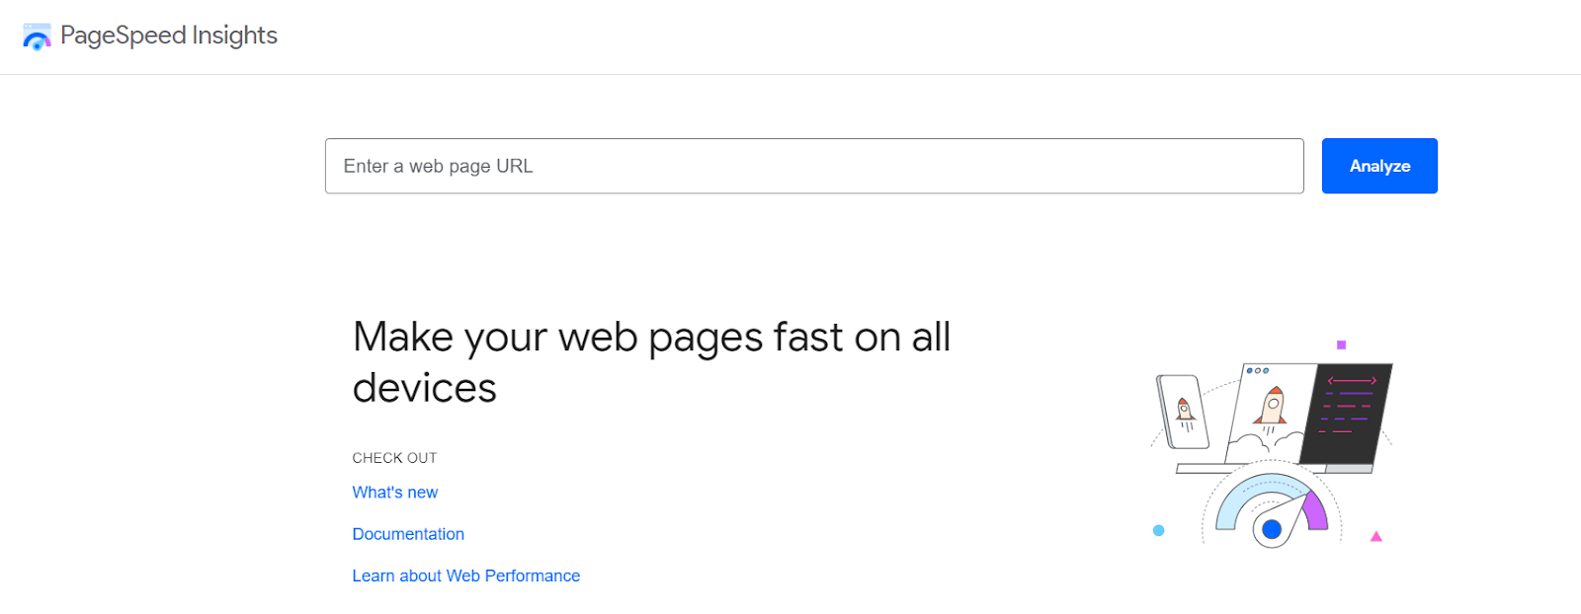1581x614 pixels.
Task: Open the Documentation link
Action: tap(408, 534)
